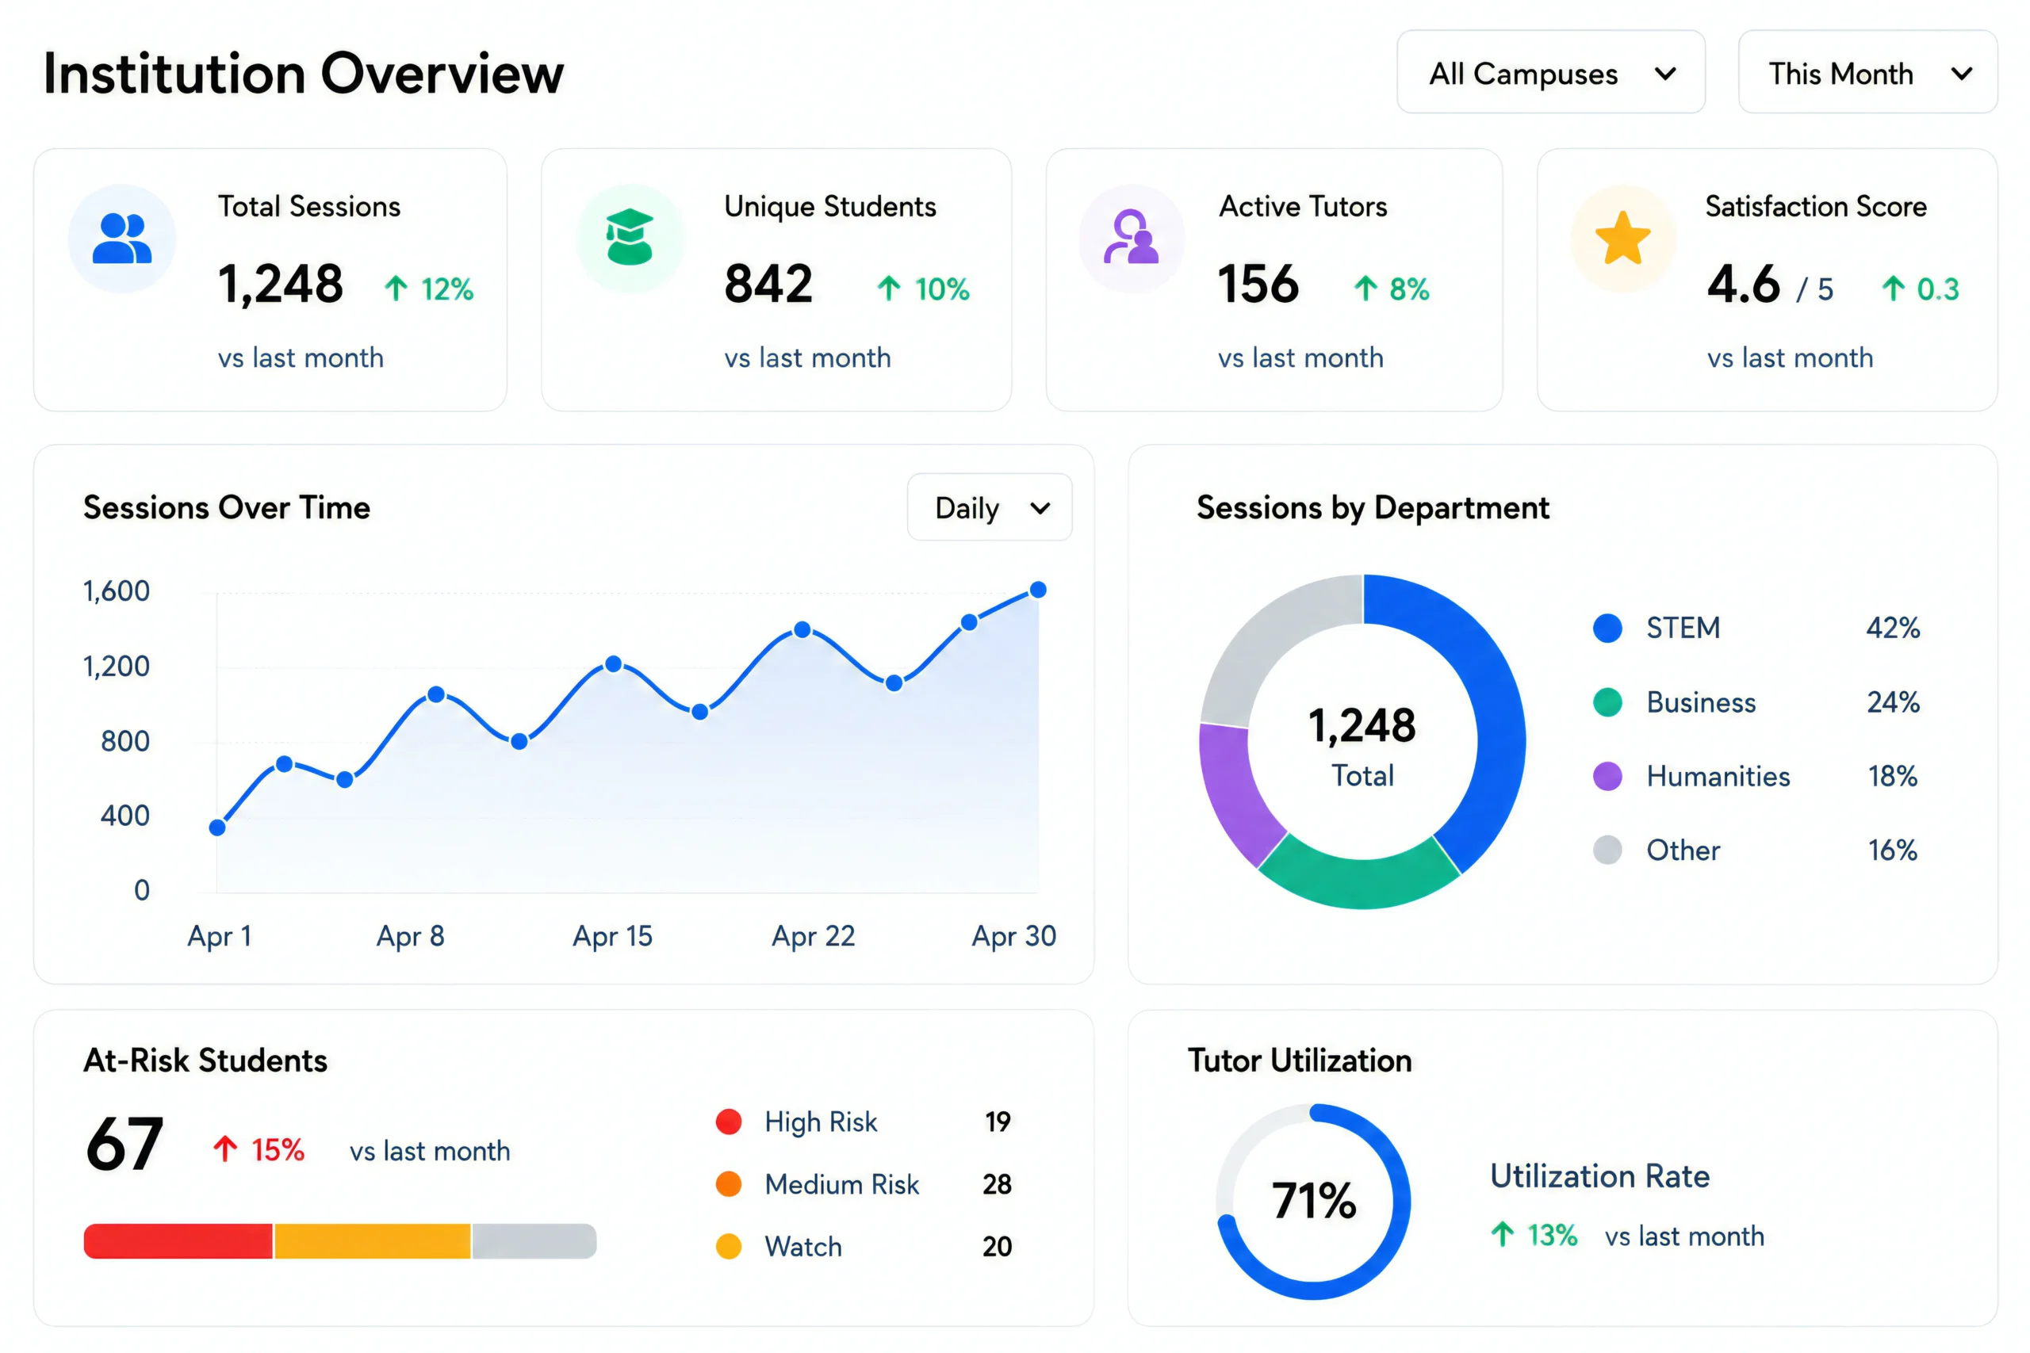The height and width of the screenshot is (1353, 2030).
Task: Click the red segment of at-risk bar
Action: [178, 1240]
